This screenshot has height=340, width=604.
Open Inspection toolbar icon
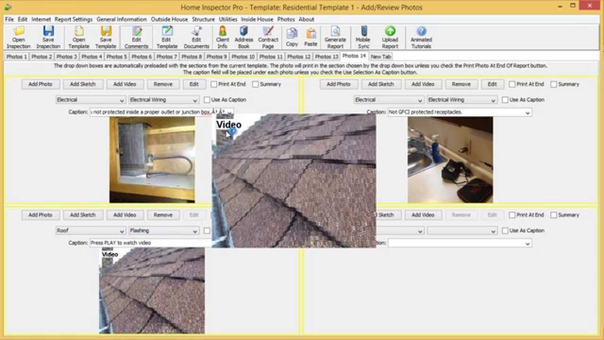point(18,37)
